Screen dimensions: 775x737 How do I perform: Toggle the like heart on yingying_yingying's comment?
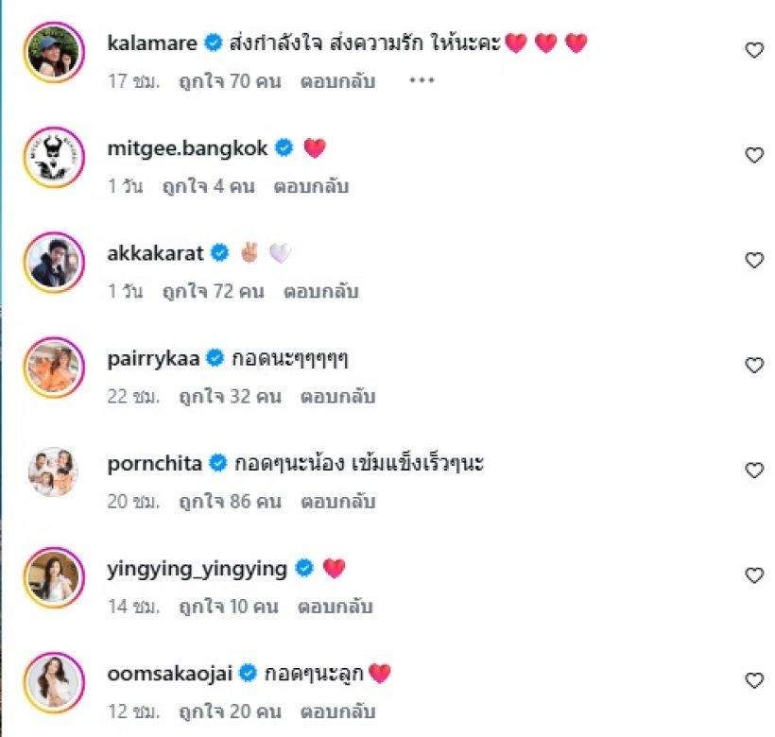[x=753, y=574]
